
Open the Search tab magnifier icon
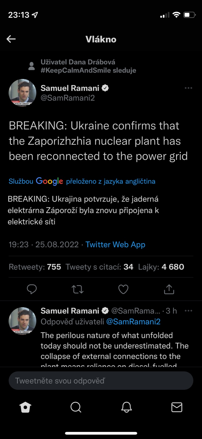click(76, 407)
